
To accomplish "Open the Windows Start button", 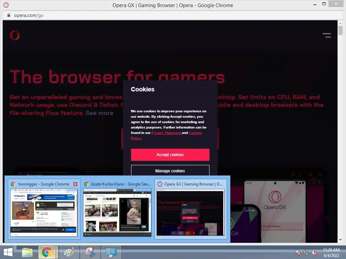I will pos(8,252).
